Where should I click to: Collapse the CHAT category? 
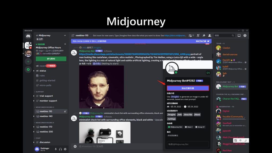(x=38, y=138)
